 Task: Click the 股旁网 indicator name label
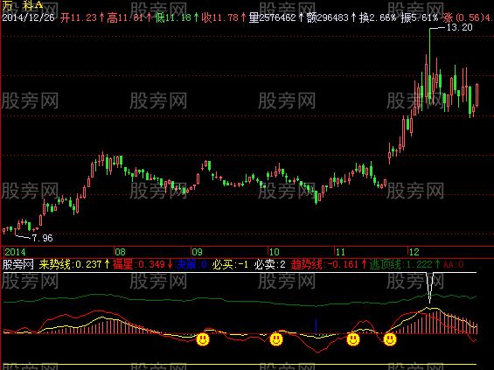18,264
